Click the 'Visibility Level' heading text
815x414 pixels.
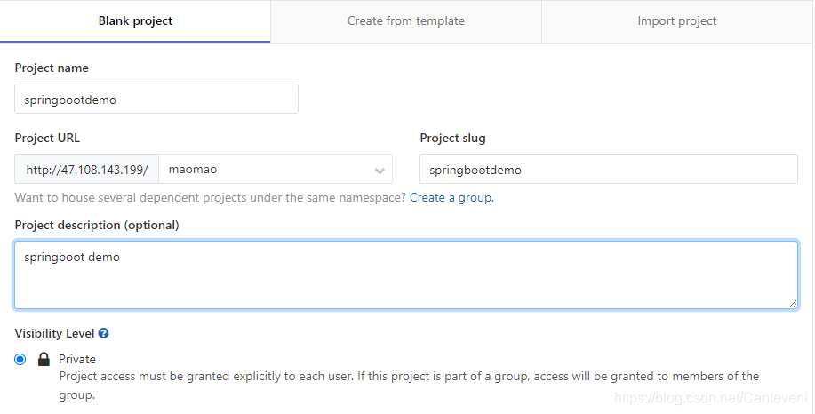[x=55, y=334]
